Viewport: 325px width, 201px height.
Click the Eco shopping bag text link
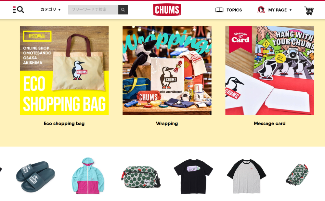point(64,124)
